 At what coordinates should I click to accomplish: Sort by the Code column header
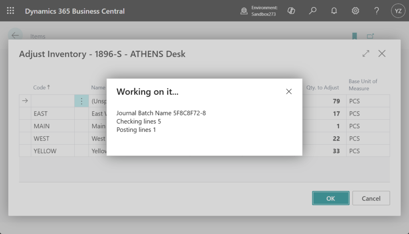[42, 87]
